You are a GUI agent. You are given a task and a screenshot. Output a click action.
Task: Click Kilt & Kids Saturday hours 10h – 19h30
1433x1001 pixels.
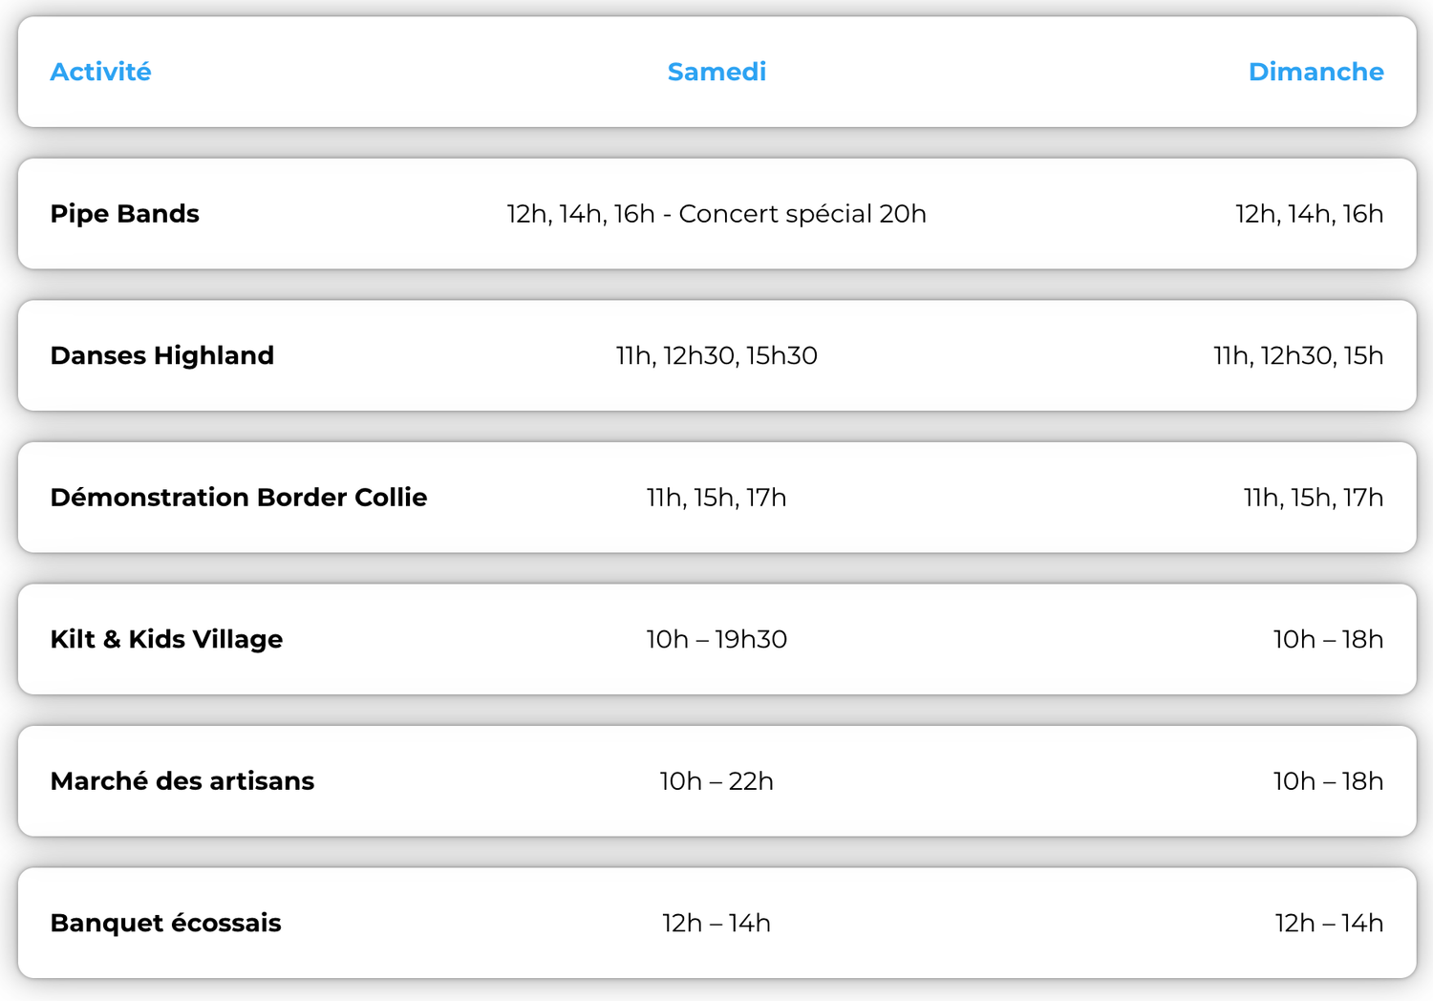pos(716,639)
